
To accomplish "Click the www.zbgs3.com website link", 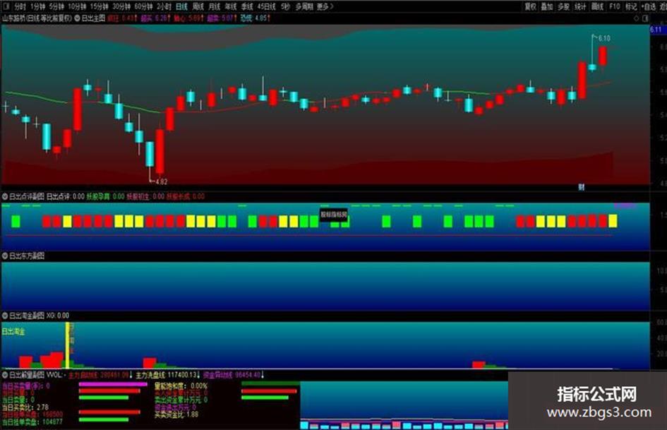I will click(599, 412).
